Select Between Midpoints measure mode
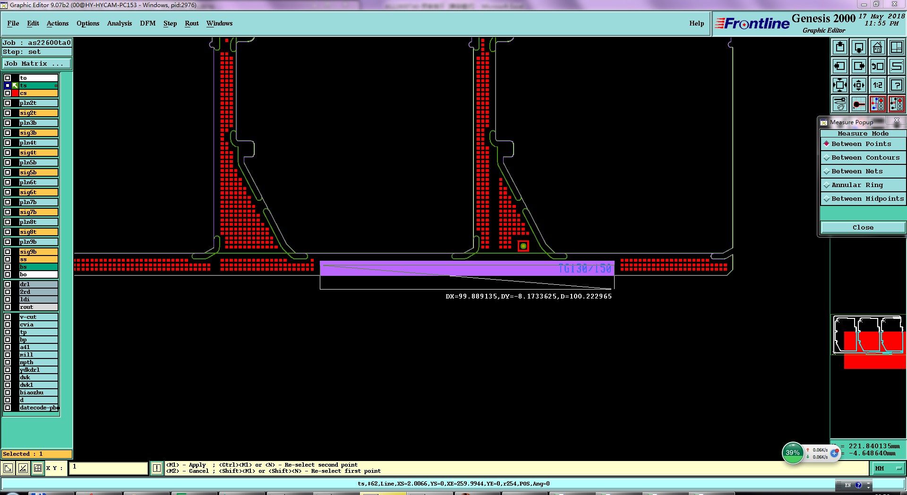The height and width of the screenshot is (495, 907). click(863, 198)
